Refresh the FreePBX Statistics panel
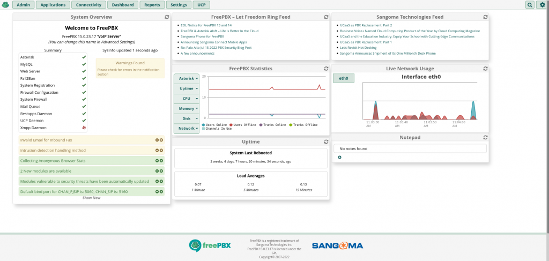The width and height of the screenshot is (549, 261). [327, 69]
